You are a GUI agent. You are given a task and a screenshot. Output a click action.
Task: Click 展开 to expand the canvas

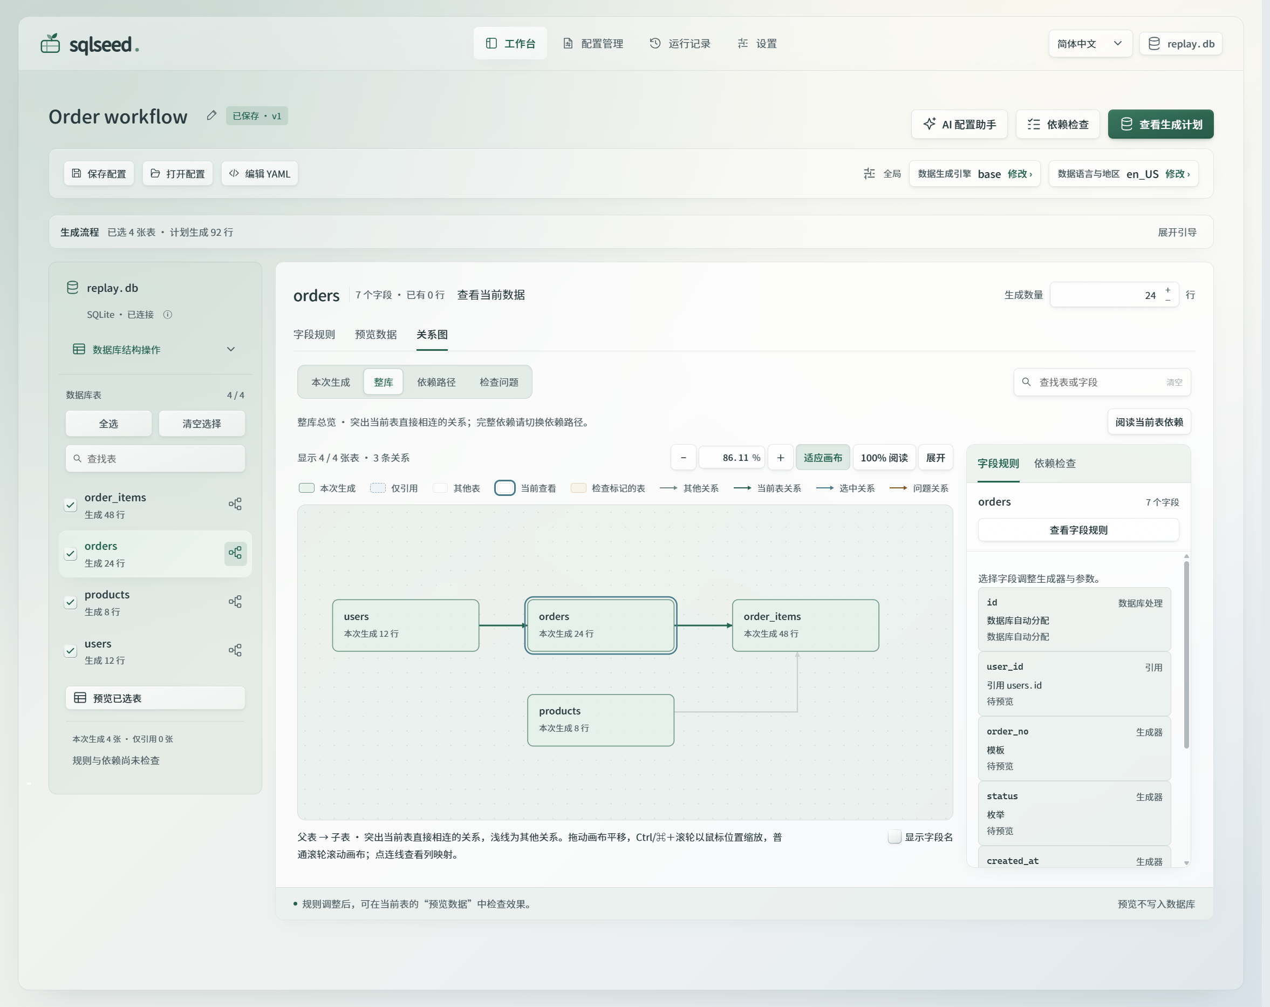point(936,458)
